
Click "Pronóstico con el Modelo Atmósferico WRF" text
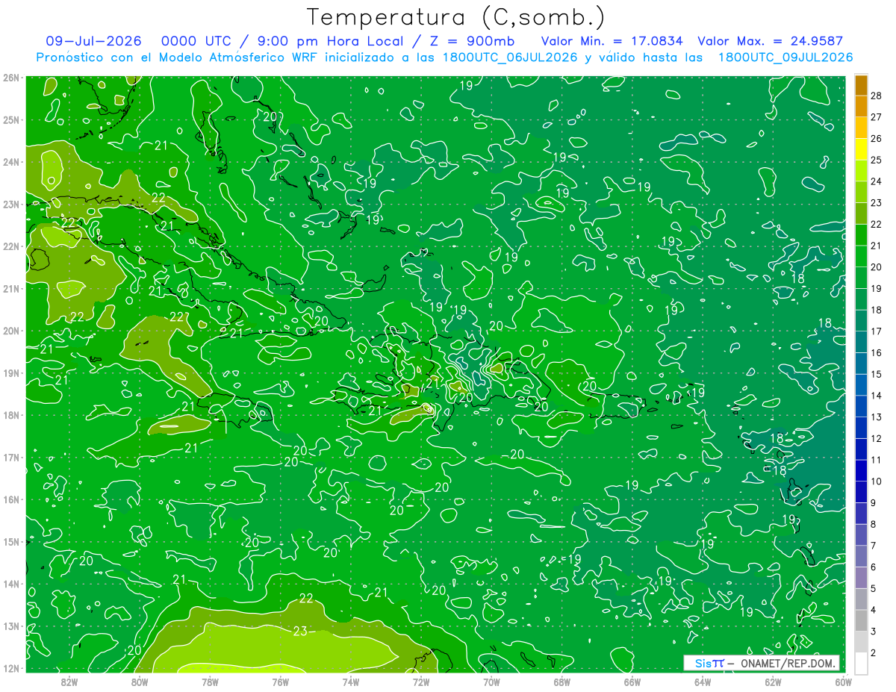tap(178, 57)
